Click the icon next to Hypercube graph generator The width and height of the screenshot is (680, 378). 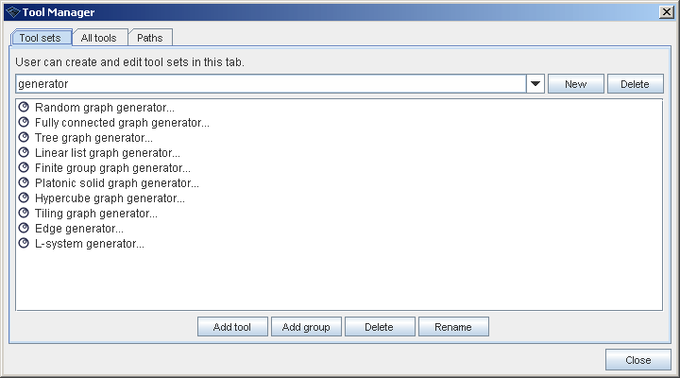click(25, 198)
